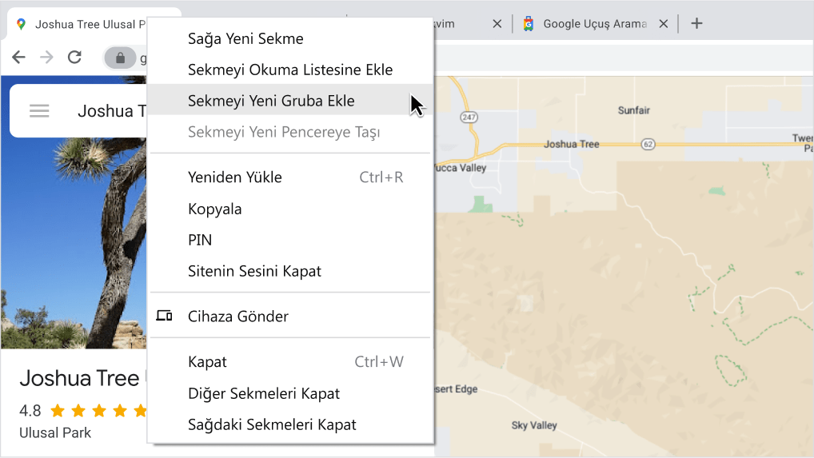Viewport: 814px width, 458px height.
Task: Choose Diğer Sekmeleri Kapat
Action: point(263,394)
